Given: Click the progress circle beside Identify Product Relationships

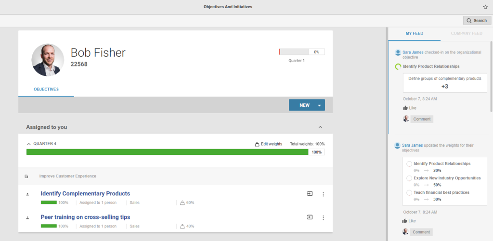Looking at the screenshot, I should (398, 66).
